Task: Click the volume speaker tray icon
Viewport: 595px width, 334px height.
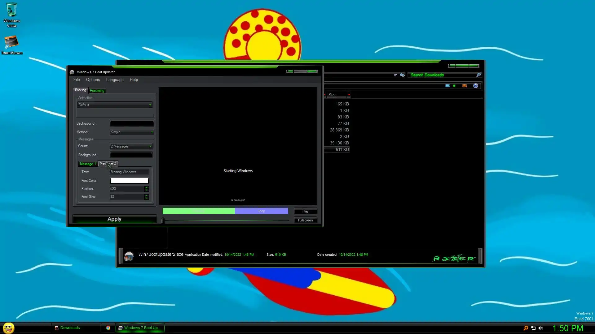Action: 541,328
